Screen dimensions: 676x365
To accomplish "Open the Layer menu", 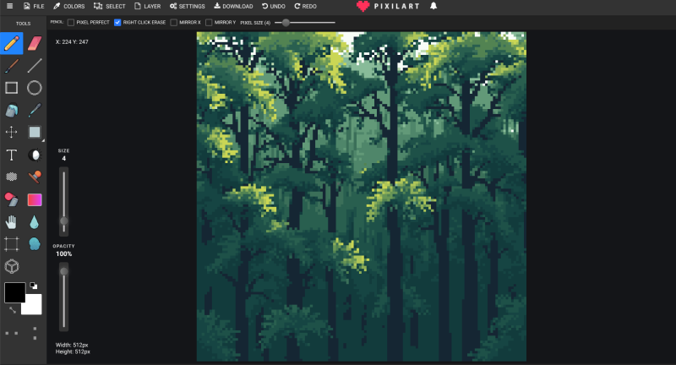I will pos(146,6).
